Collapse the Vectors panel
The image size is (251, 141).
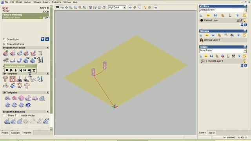pyautogui.click(x=245, y=6)
